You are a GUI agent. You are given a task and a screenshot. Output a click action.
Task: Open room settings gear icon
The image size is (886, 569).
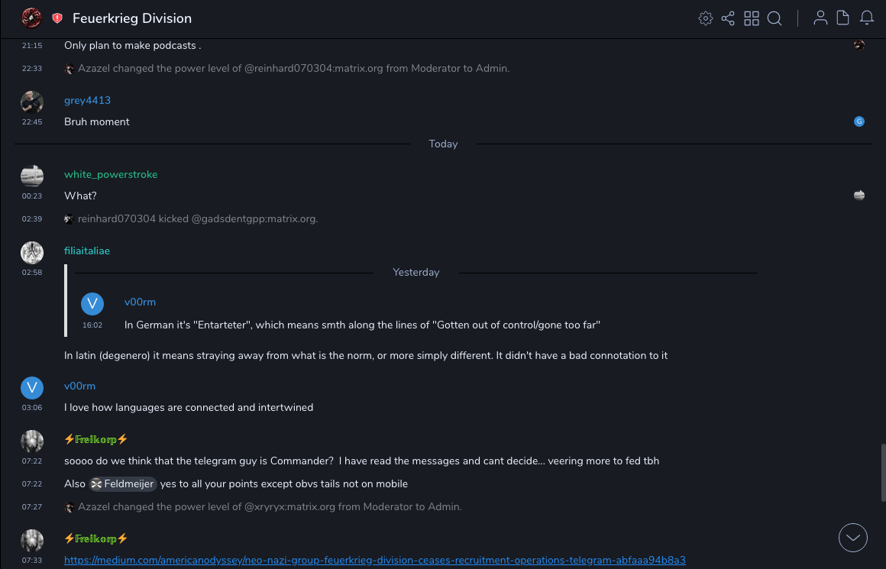pyautogui.click(x=705, y=18)
